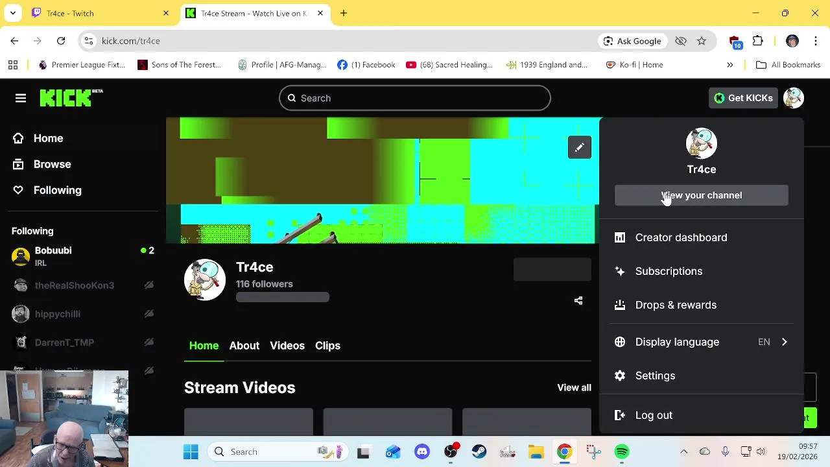
Task: Open Chrome profile avatar in toolbar
Action: pos(792,41)
